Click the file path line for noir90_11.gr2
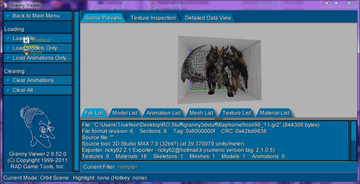360x184 pixels. (x=201, y=125)
